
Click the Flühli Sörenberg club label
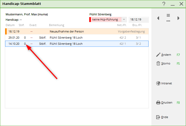101,14
